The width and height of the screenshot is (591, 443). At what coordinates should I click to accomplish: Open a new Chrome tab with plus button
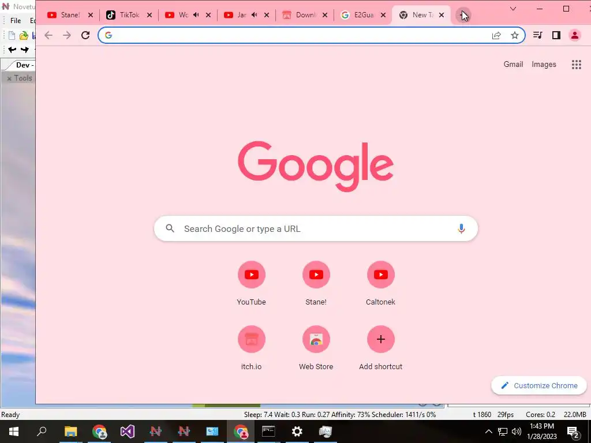click(x=463, y=15)
